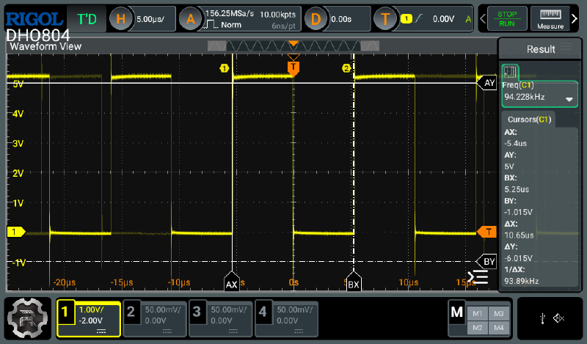
Task: Expand more toolbar options with right chevron
Action: pyautogui.click(x=575, y=19)
